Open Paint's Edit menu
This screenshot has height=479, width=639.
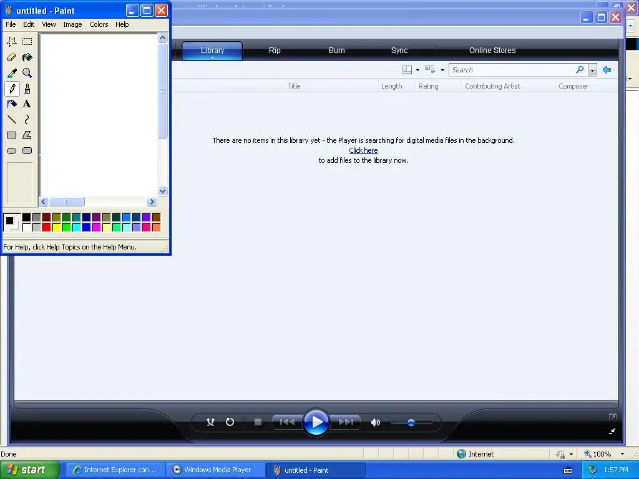(x=29, y=24)
